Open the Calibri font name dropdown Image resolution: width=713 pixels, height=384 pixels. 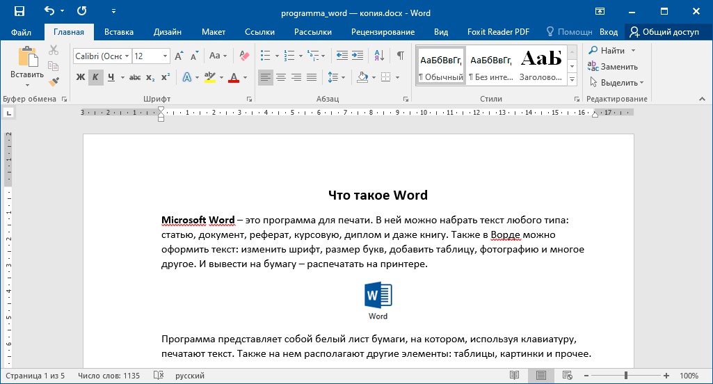tap(126, 56)
